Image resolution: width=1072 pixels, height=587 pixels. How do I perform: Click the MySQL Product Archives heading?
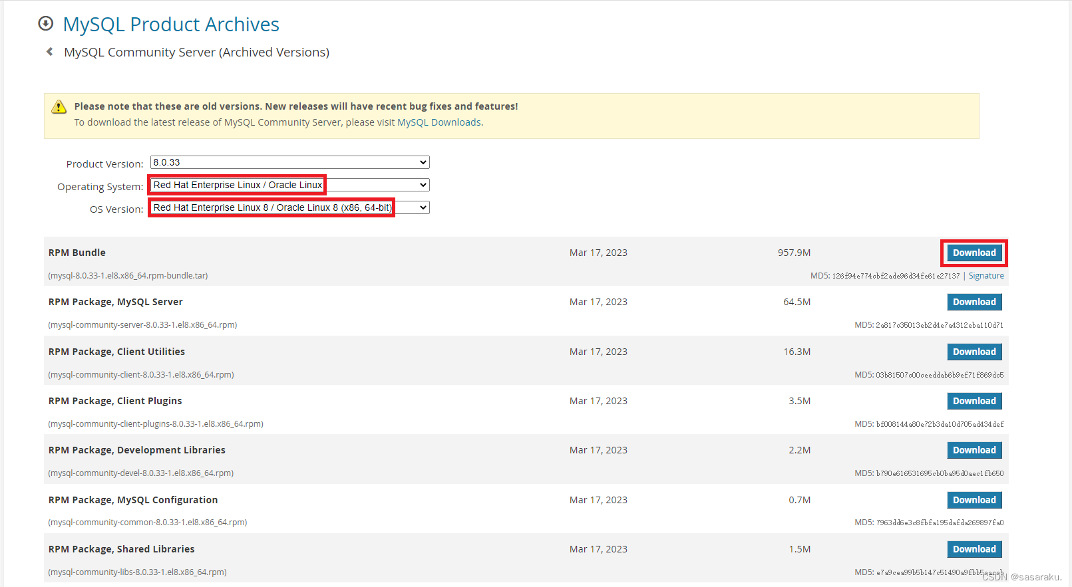tap(171, 25)
